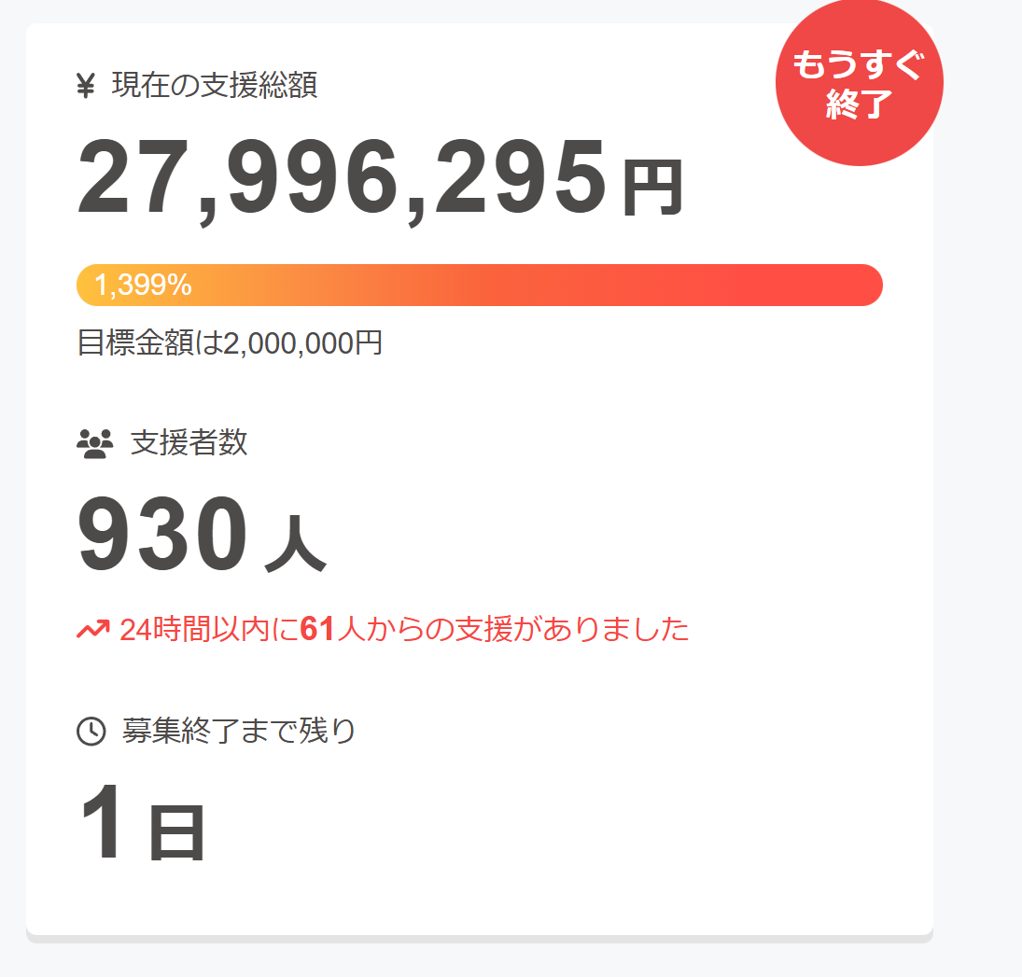Click the bold 61 in the notice
This screenshot has height=977, width=1022.
[317, 630]
